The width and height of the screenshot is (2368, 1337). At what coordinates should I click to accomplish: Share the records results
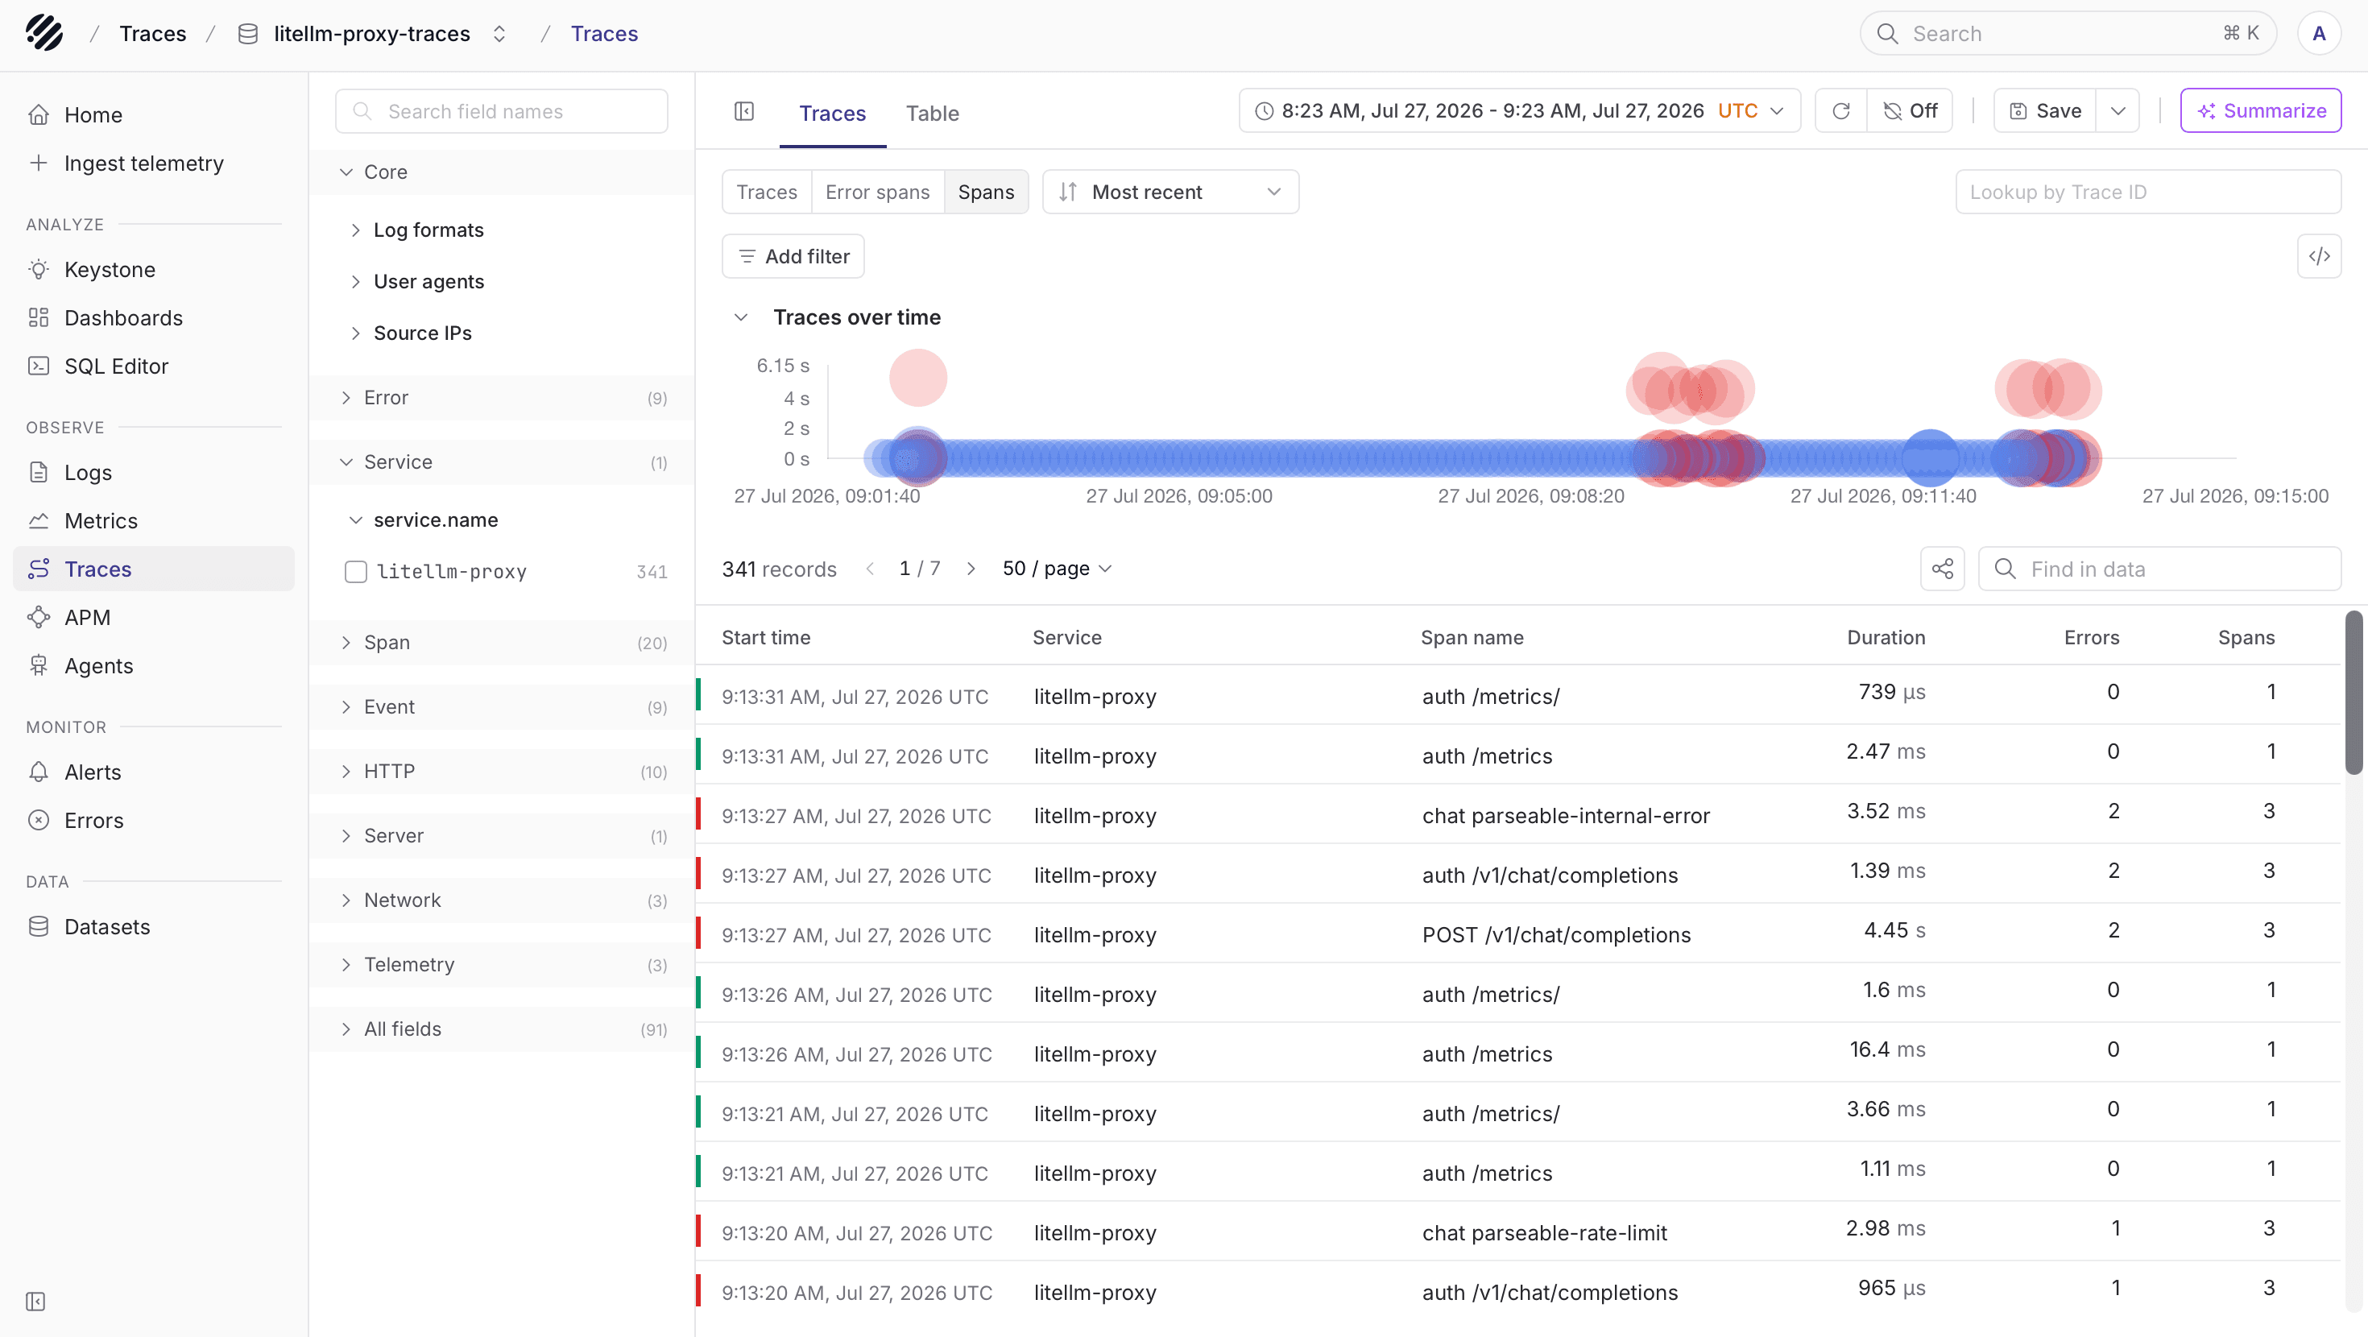coord(1941,569)
